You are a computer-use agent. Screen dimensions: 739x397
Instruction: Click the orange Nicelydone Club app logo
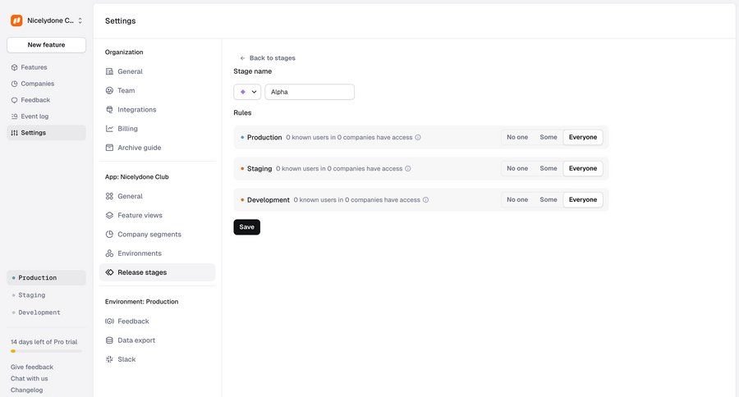click(x=16, y=21)
